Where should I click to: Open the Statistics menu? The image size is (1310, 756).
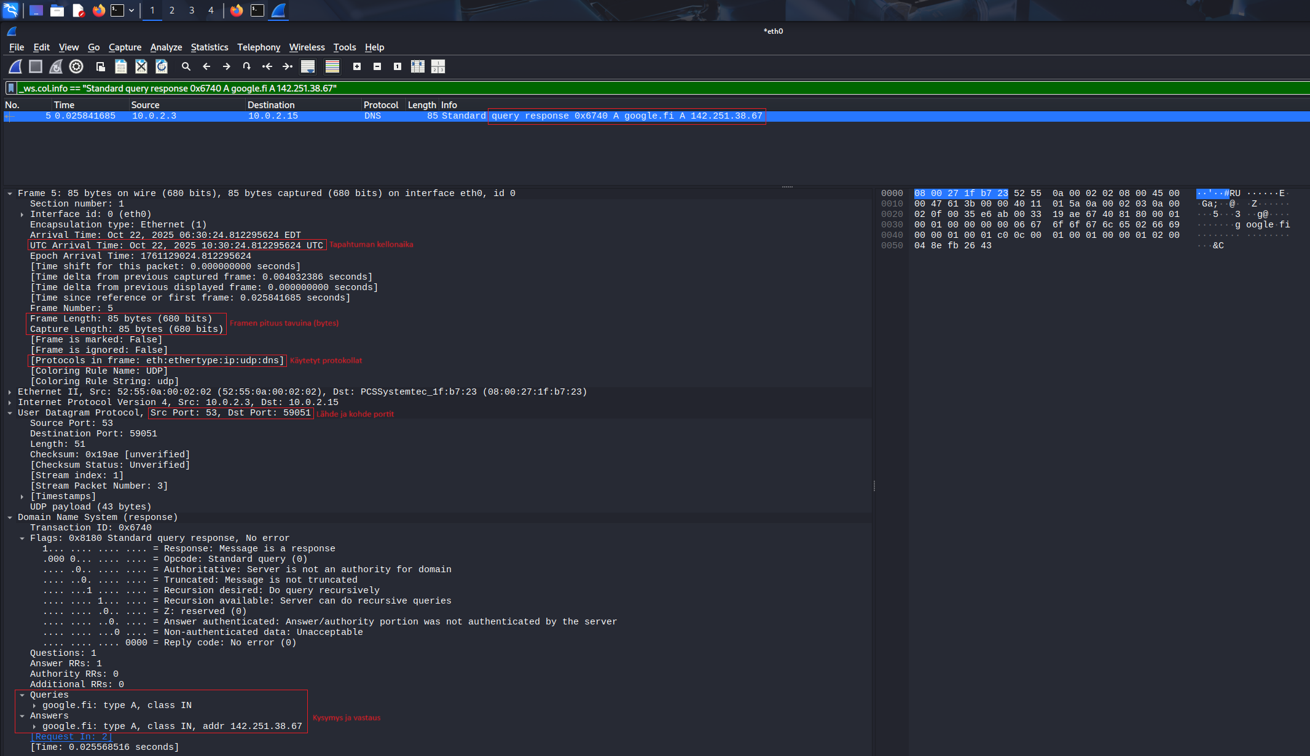pyautogui.click(x=209, y=47)
